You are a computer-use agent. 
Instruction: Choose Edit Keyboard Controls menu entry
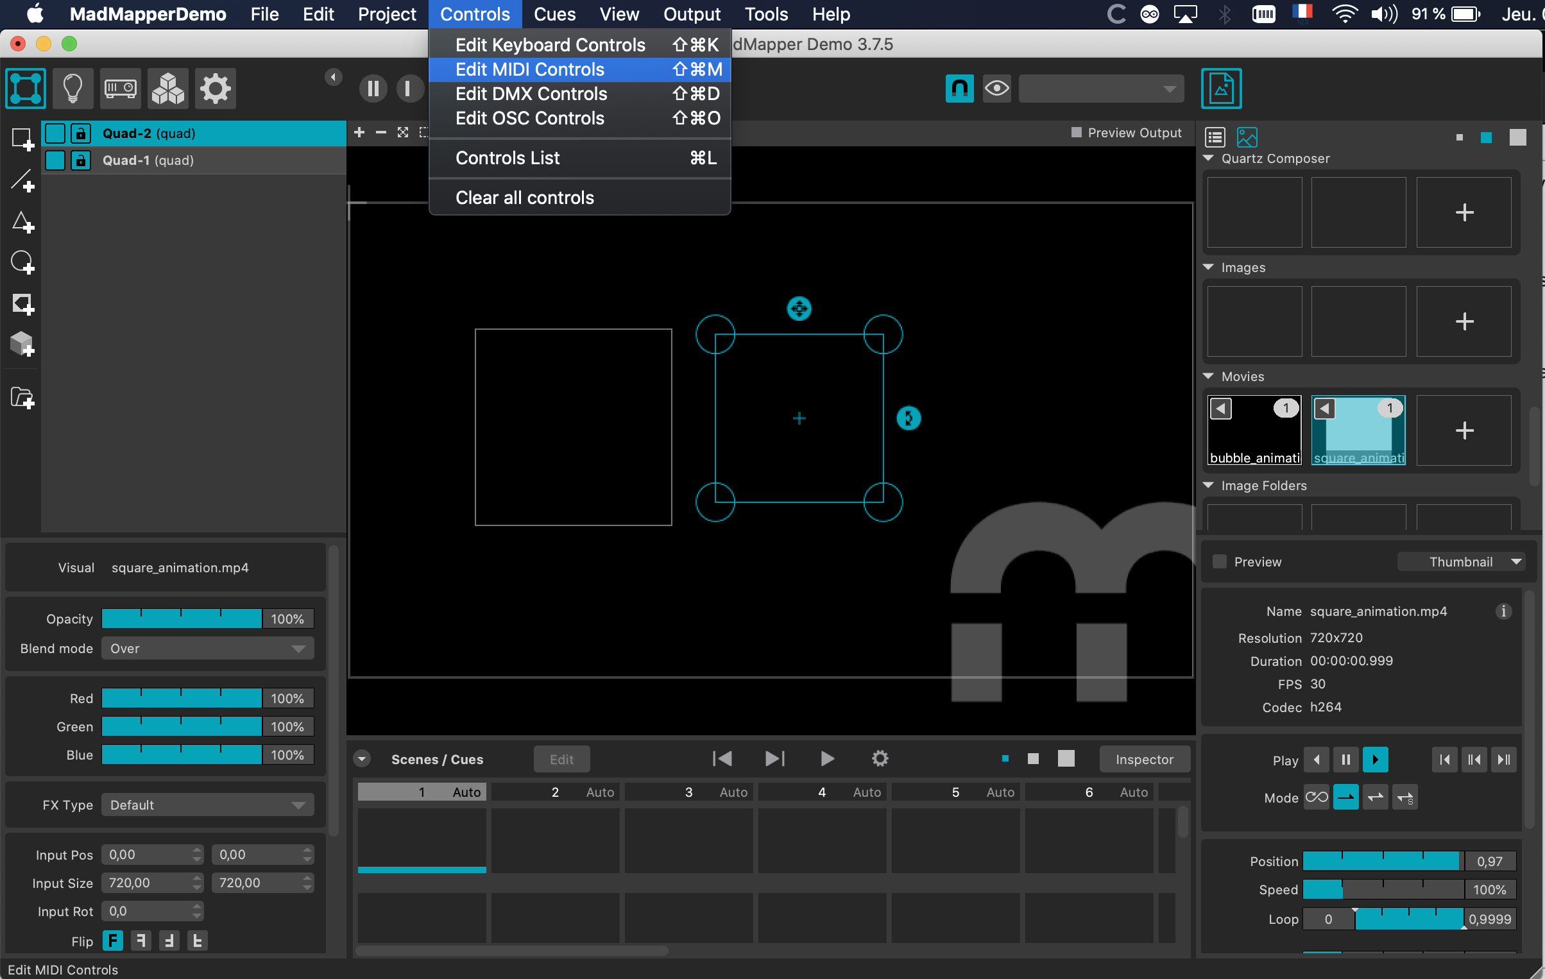(x=579, y=45)
